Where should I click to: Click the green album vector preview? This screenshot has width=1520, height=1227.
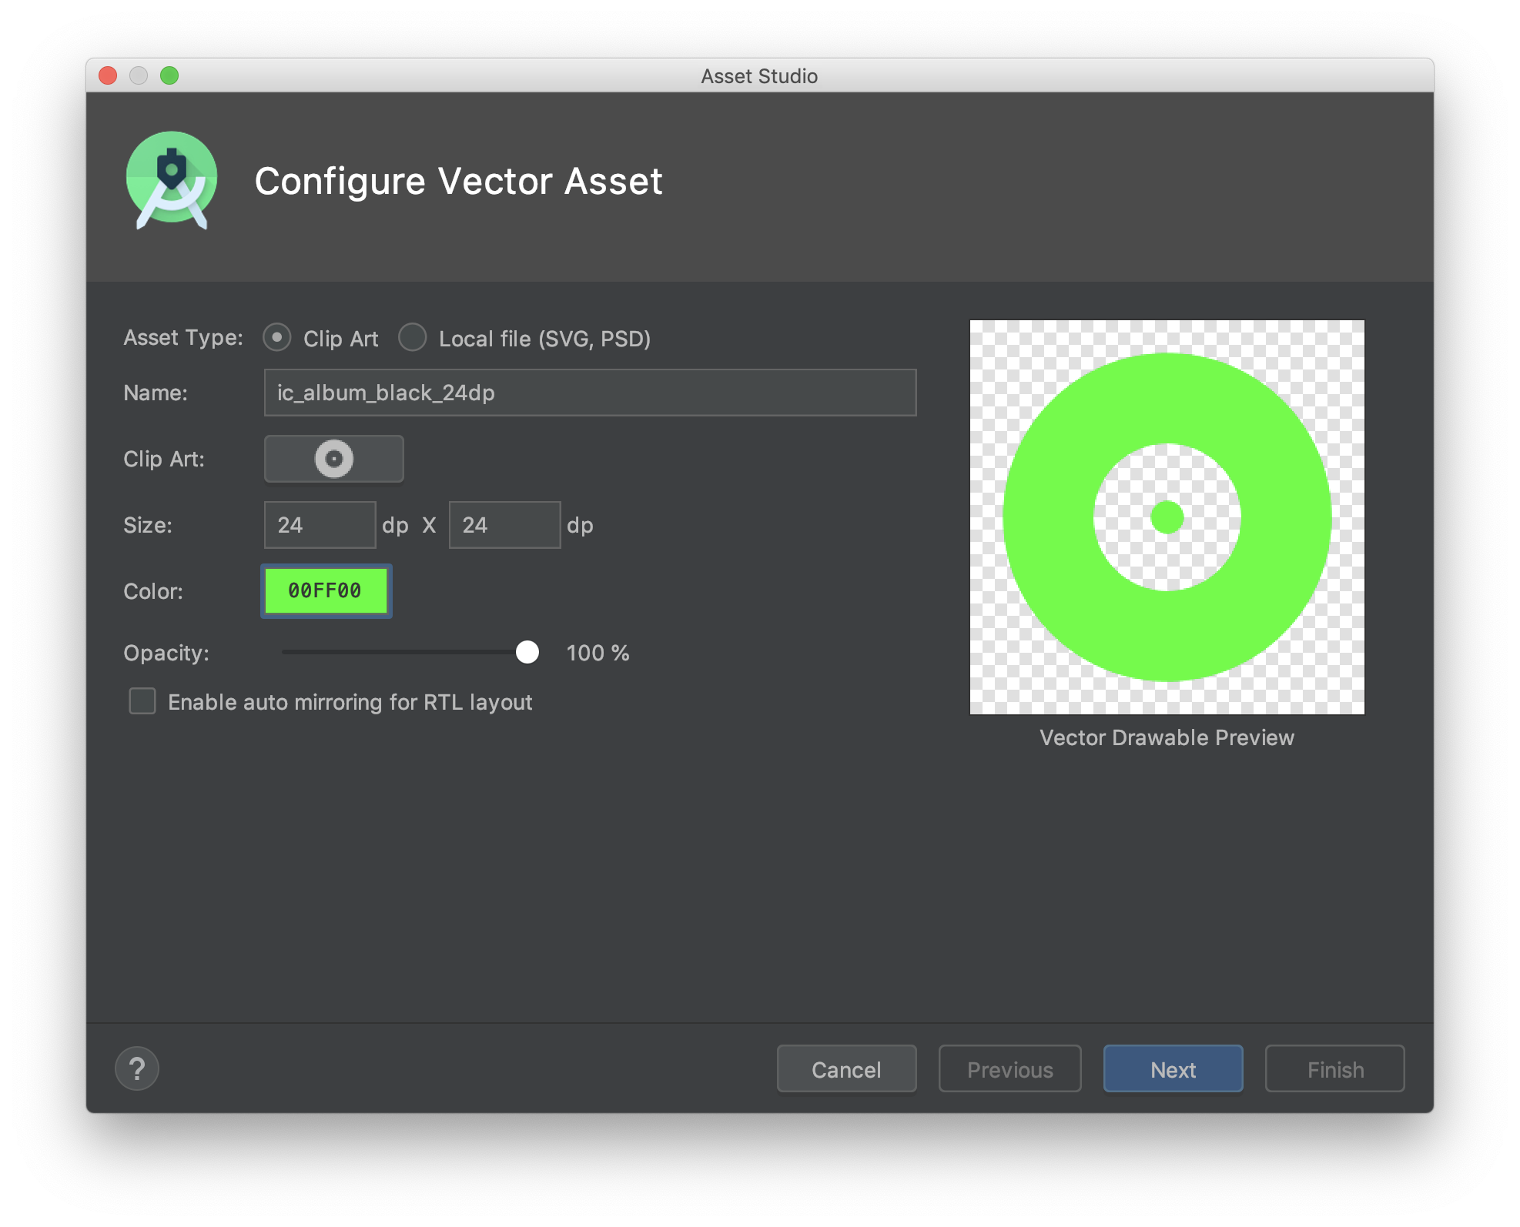tap(1167, 517)
